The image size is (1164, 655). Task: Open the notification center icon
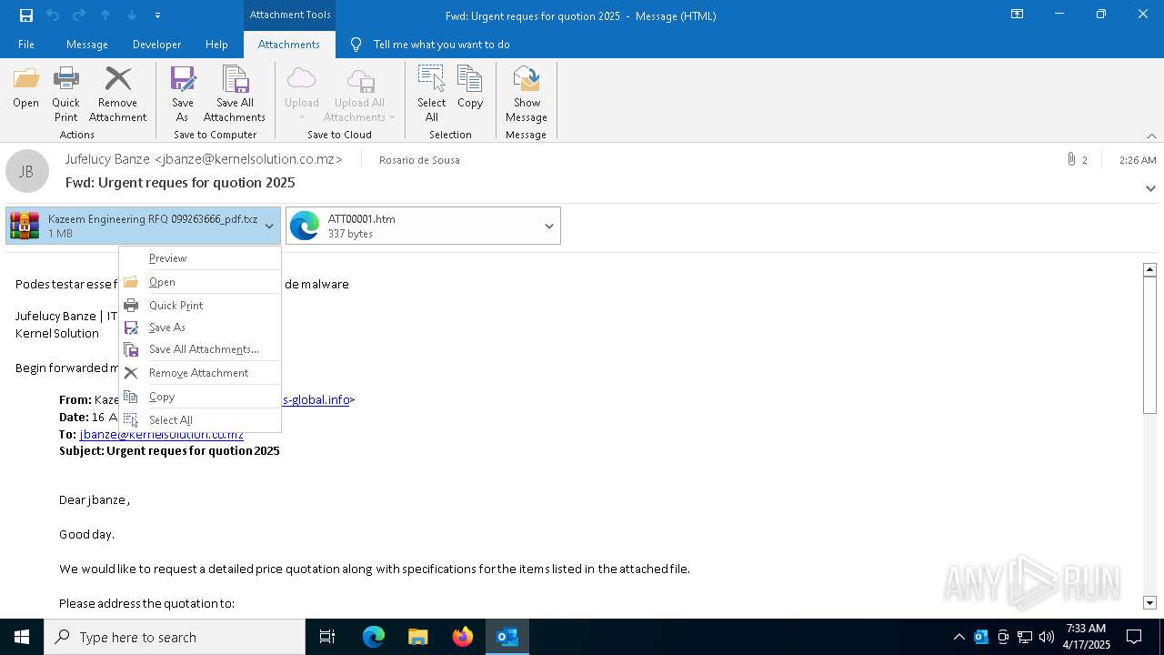(x=1134, y=637)
